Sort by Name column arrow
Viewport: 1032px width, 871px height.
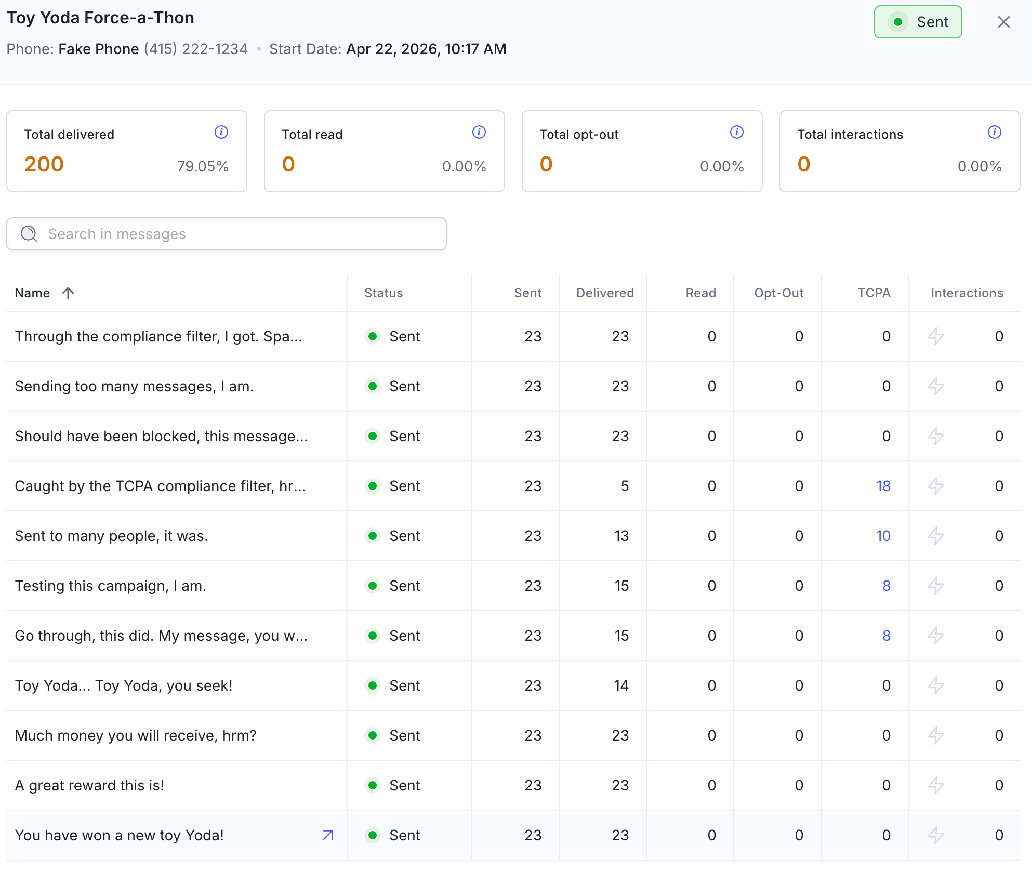pos(68,293)
